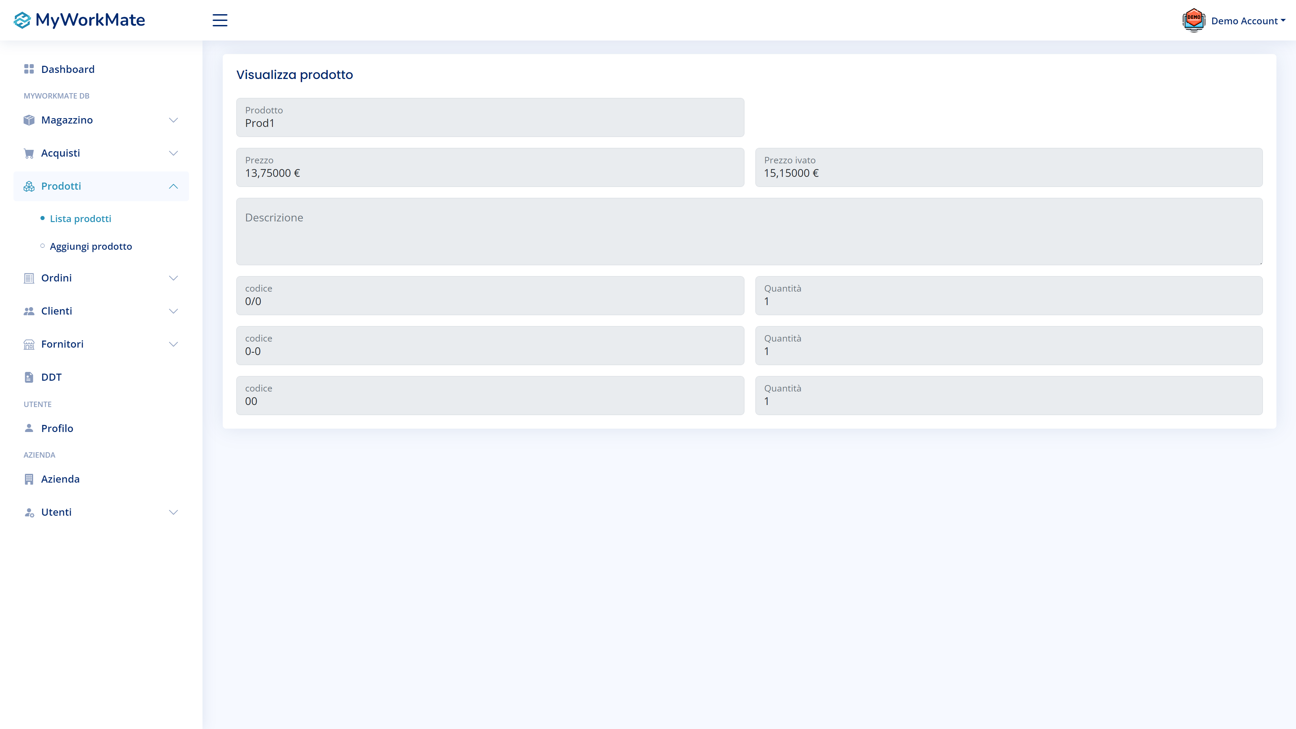This screenshot has width=1296, height=729.
Task: Open the Aggiungi prodotto link
Action: click(x=90, y=246)
